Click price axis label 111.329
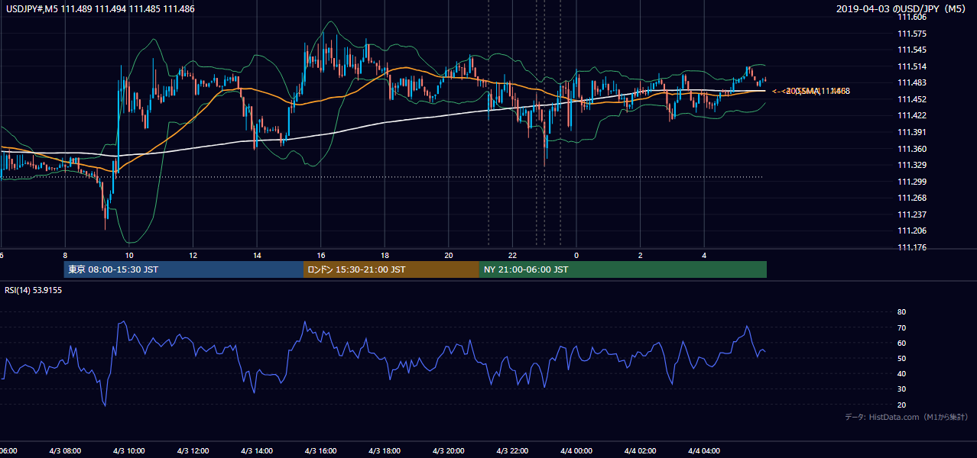The height and width of the screenshot is (458, 977). point(911,165)
